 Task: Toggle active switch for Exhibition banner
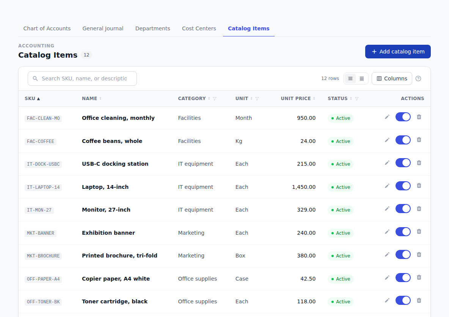[403, 232]
